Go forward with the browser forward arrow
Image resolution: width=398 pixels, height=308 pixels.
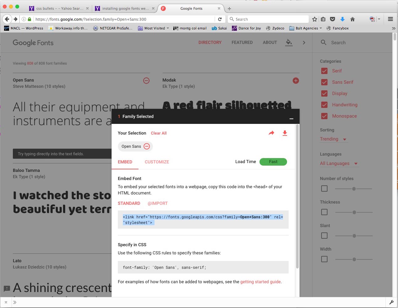point(15,19)
